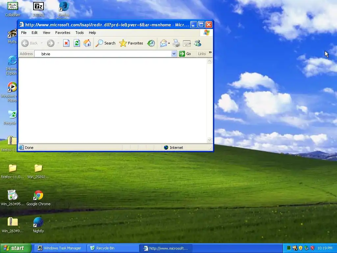This screenshot has width=337, height=253.
Task: Stop page loading with red X icon
Action: 66,43
